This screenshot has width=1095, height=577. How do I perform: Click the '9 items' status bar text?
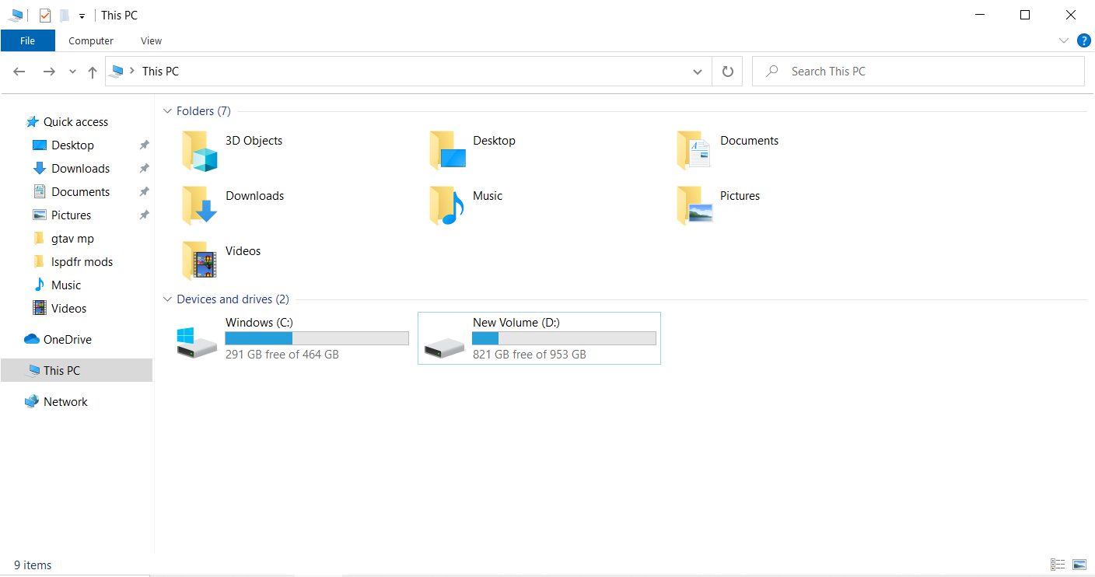[x=33, y=565]
